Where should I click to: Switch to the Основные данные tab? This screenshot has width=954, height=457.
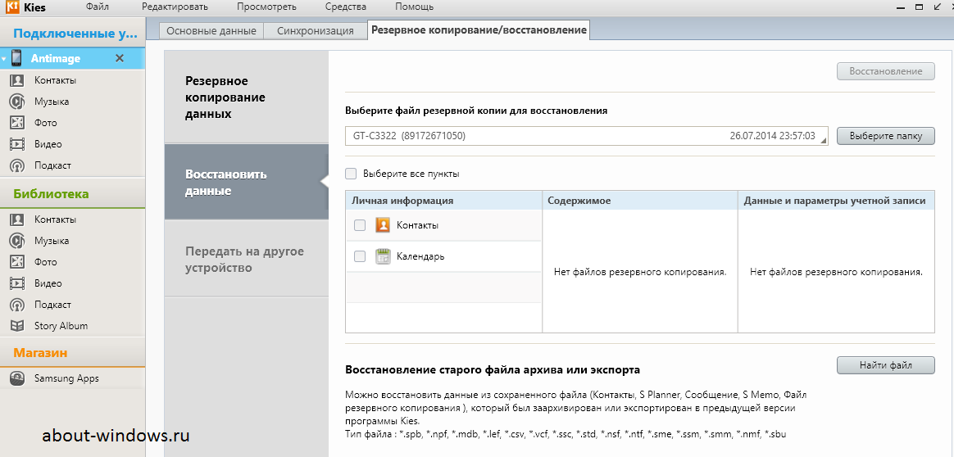pyautogui.click(x=211, y=31)
